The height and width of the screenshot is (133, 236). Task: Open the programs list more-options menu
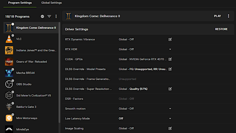(56, 16)
